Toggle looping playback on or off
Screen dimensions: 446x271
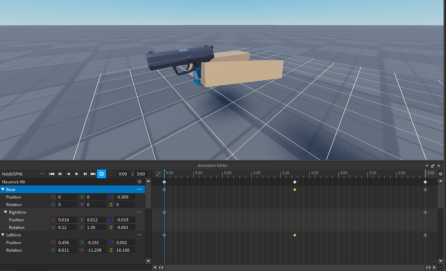coord(101,174)
